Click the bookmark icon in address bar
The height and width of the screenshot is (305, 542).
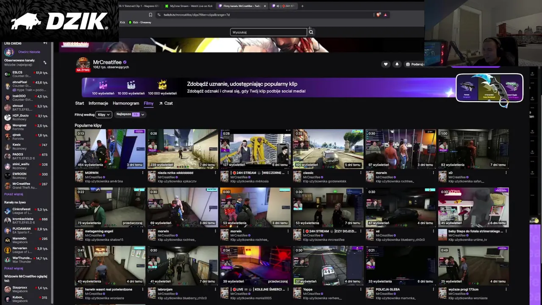coord(150,15)
